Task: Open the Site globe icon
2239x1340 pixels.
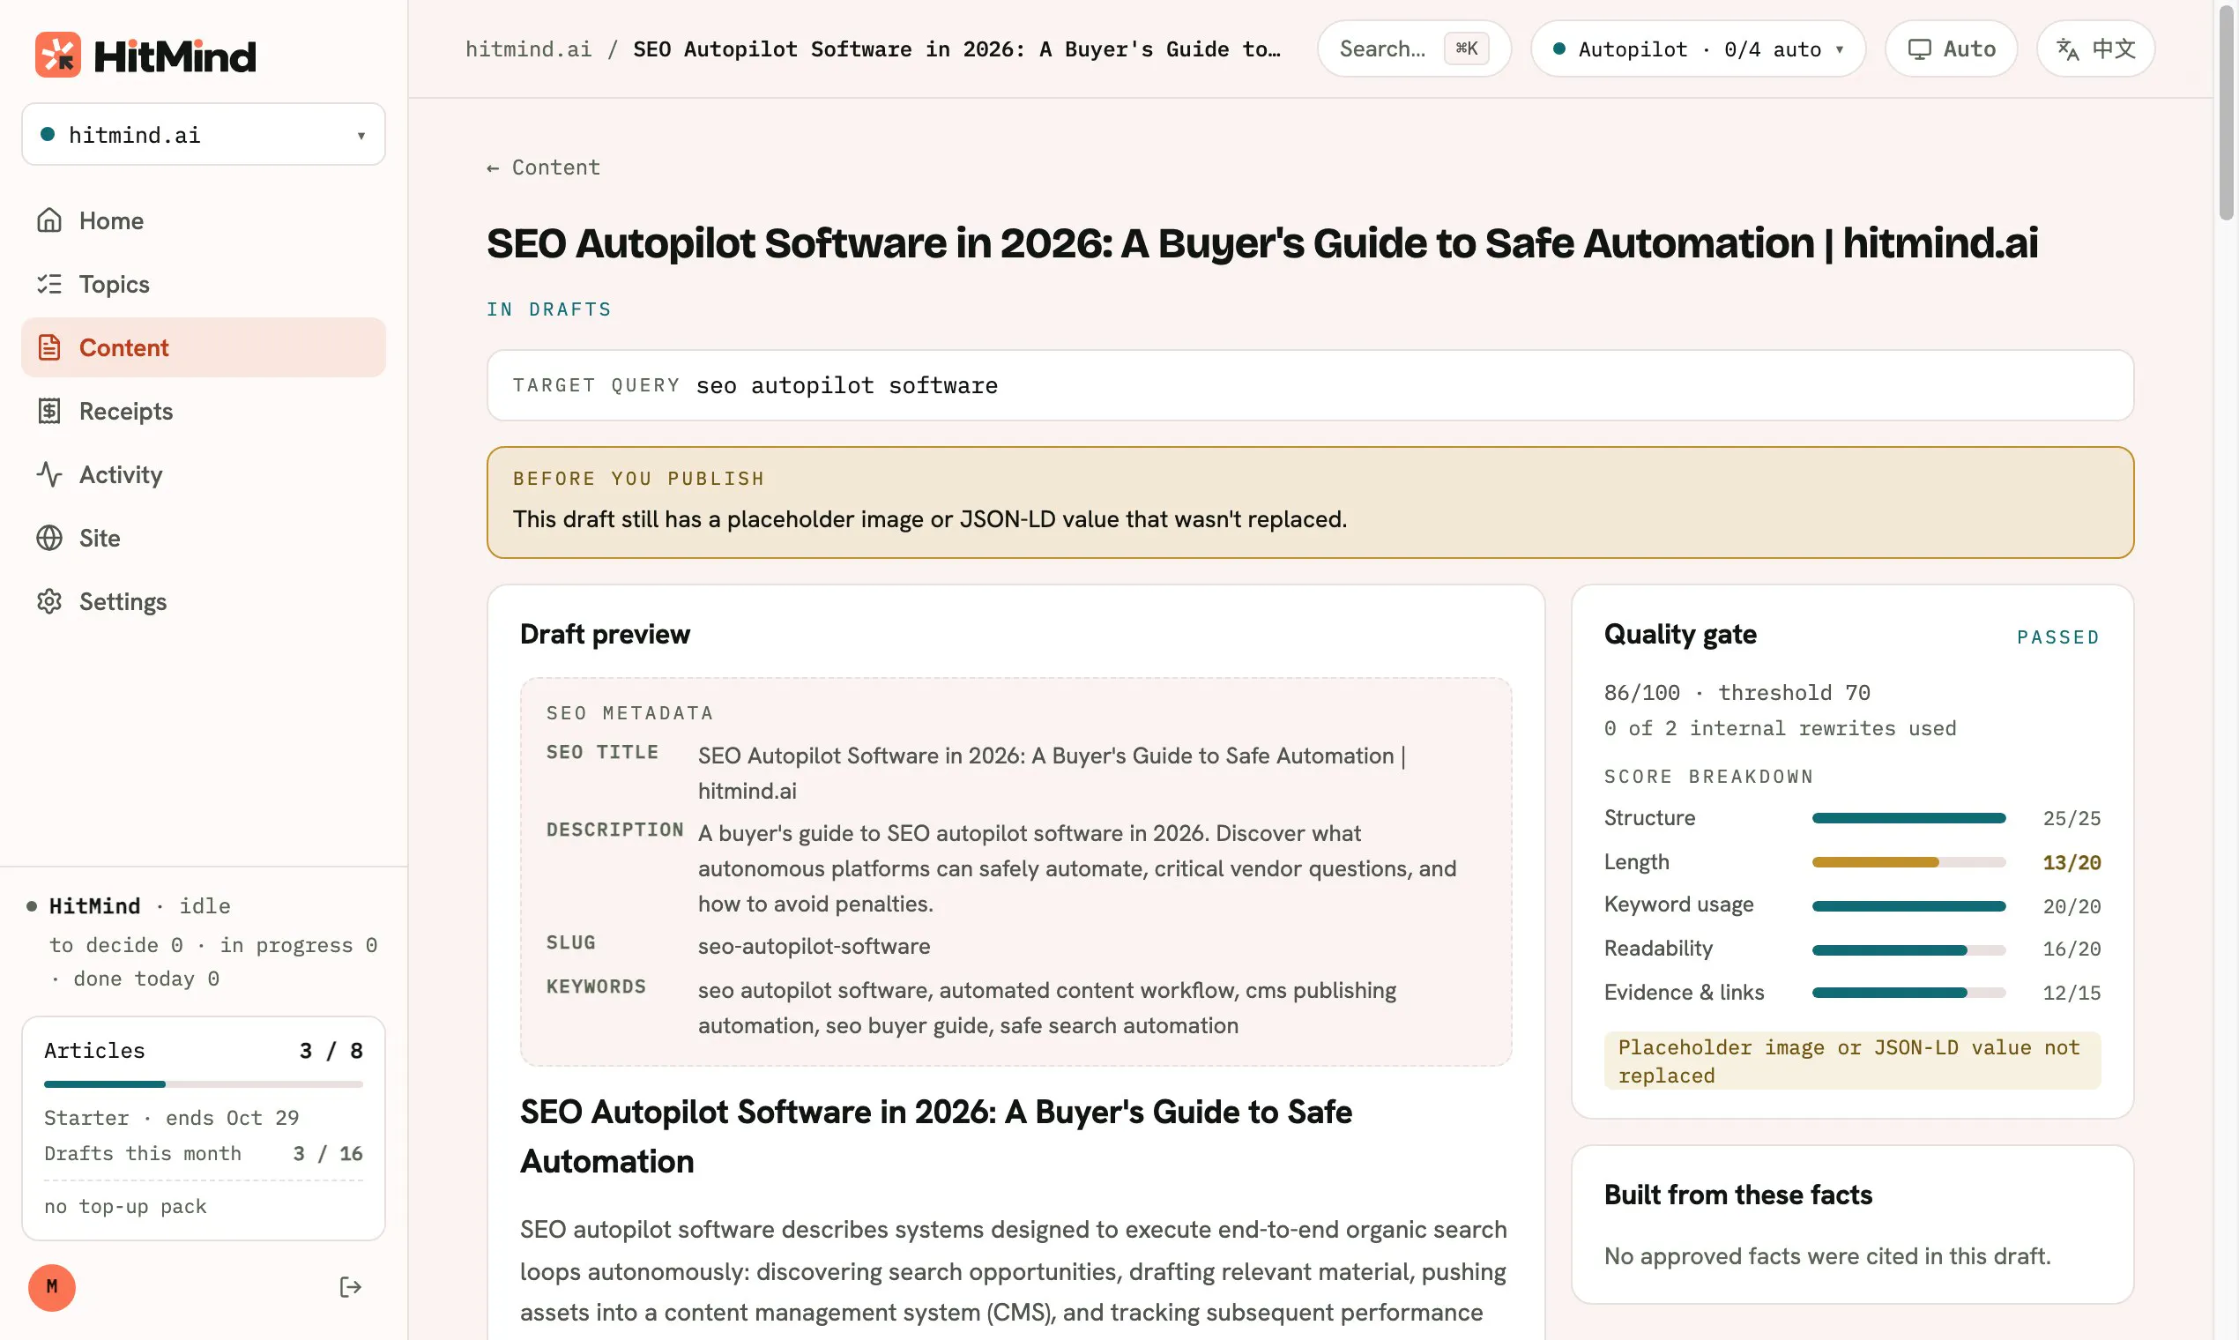Action: [x=49, y=538]
